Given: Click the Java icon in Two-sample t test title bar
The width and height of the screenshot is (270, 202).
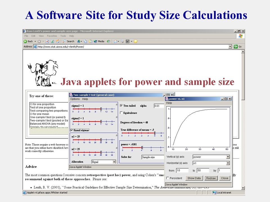Looking at the screenshot, I should click(x=71, y=95).
